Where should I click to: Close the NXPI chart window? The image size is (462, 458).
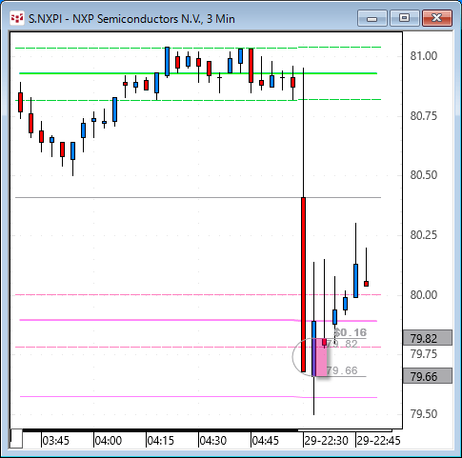tap(437, 18)
